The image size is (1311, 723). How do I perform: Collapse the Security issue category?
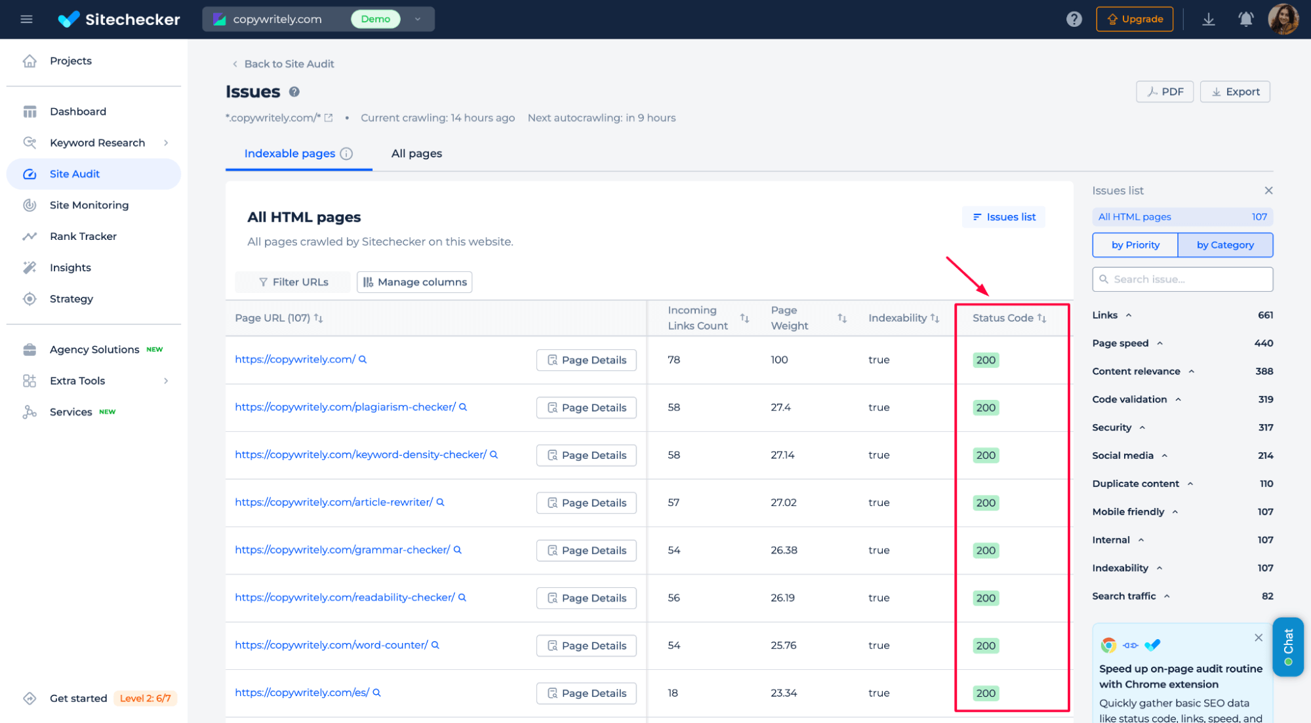(1142, 427)
